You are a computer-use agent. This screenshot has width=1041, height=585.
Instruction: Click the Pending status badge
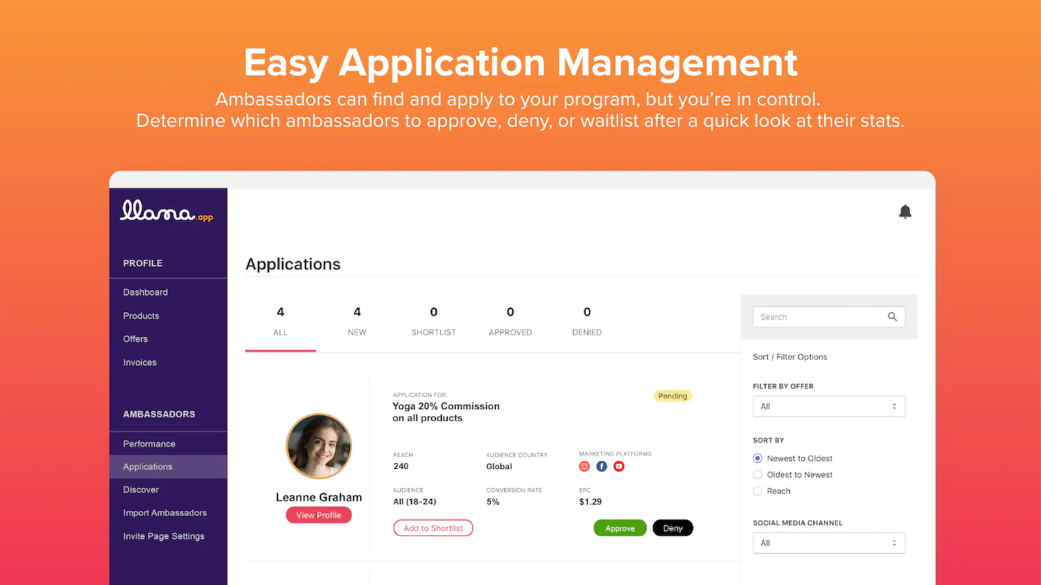click(673, 396)
